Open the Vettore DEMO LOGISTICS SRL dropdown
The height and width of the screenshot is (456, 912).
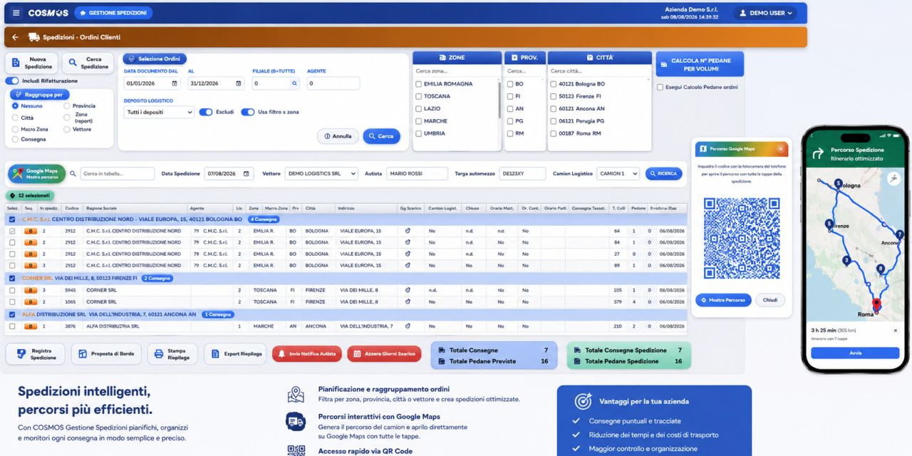tap(321, 173)
